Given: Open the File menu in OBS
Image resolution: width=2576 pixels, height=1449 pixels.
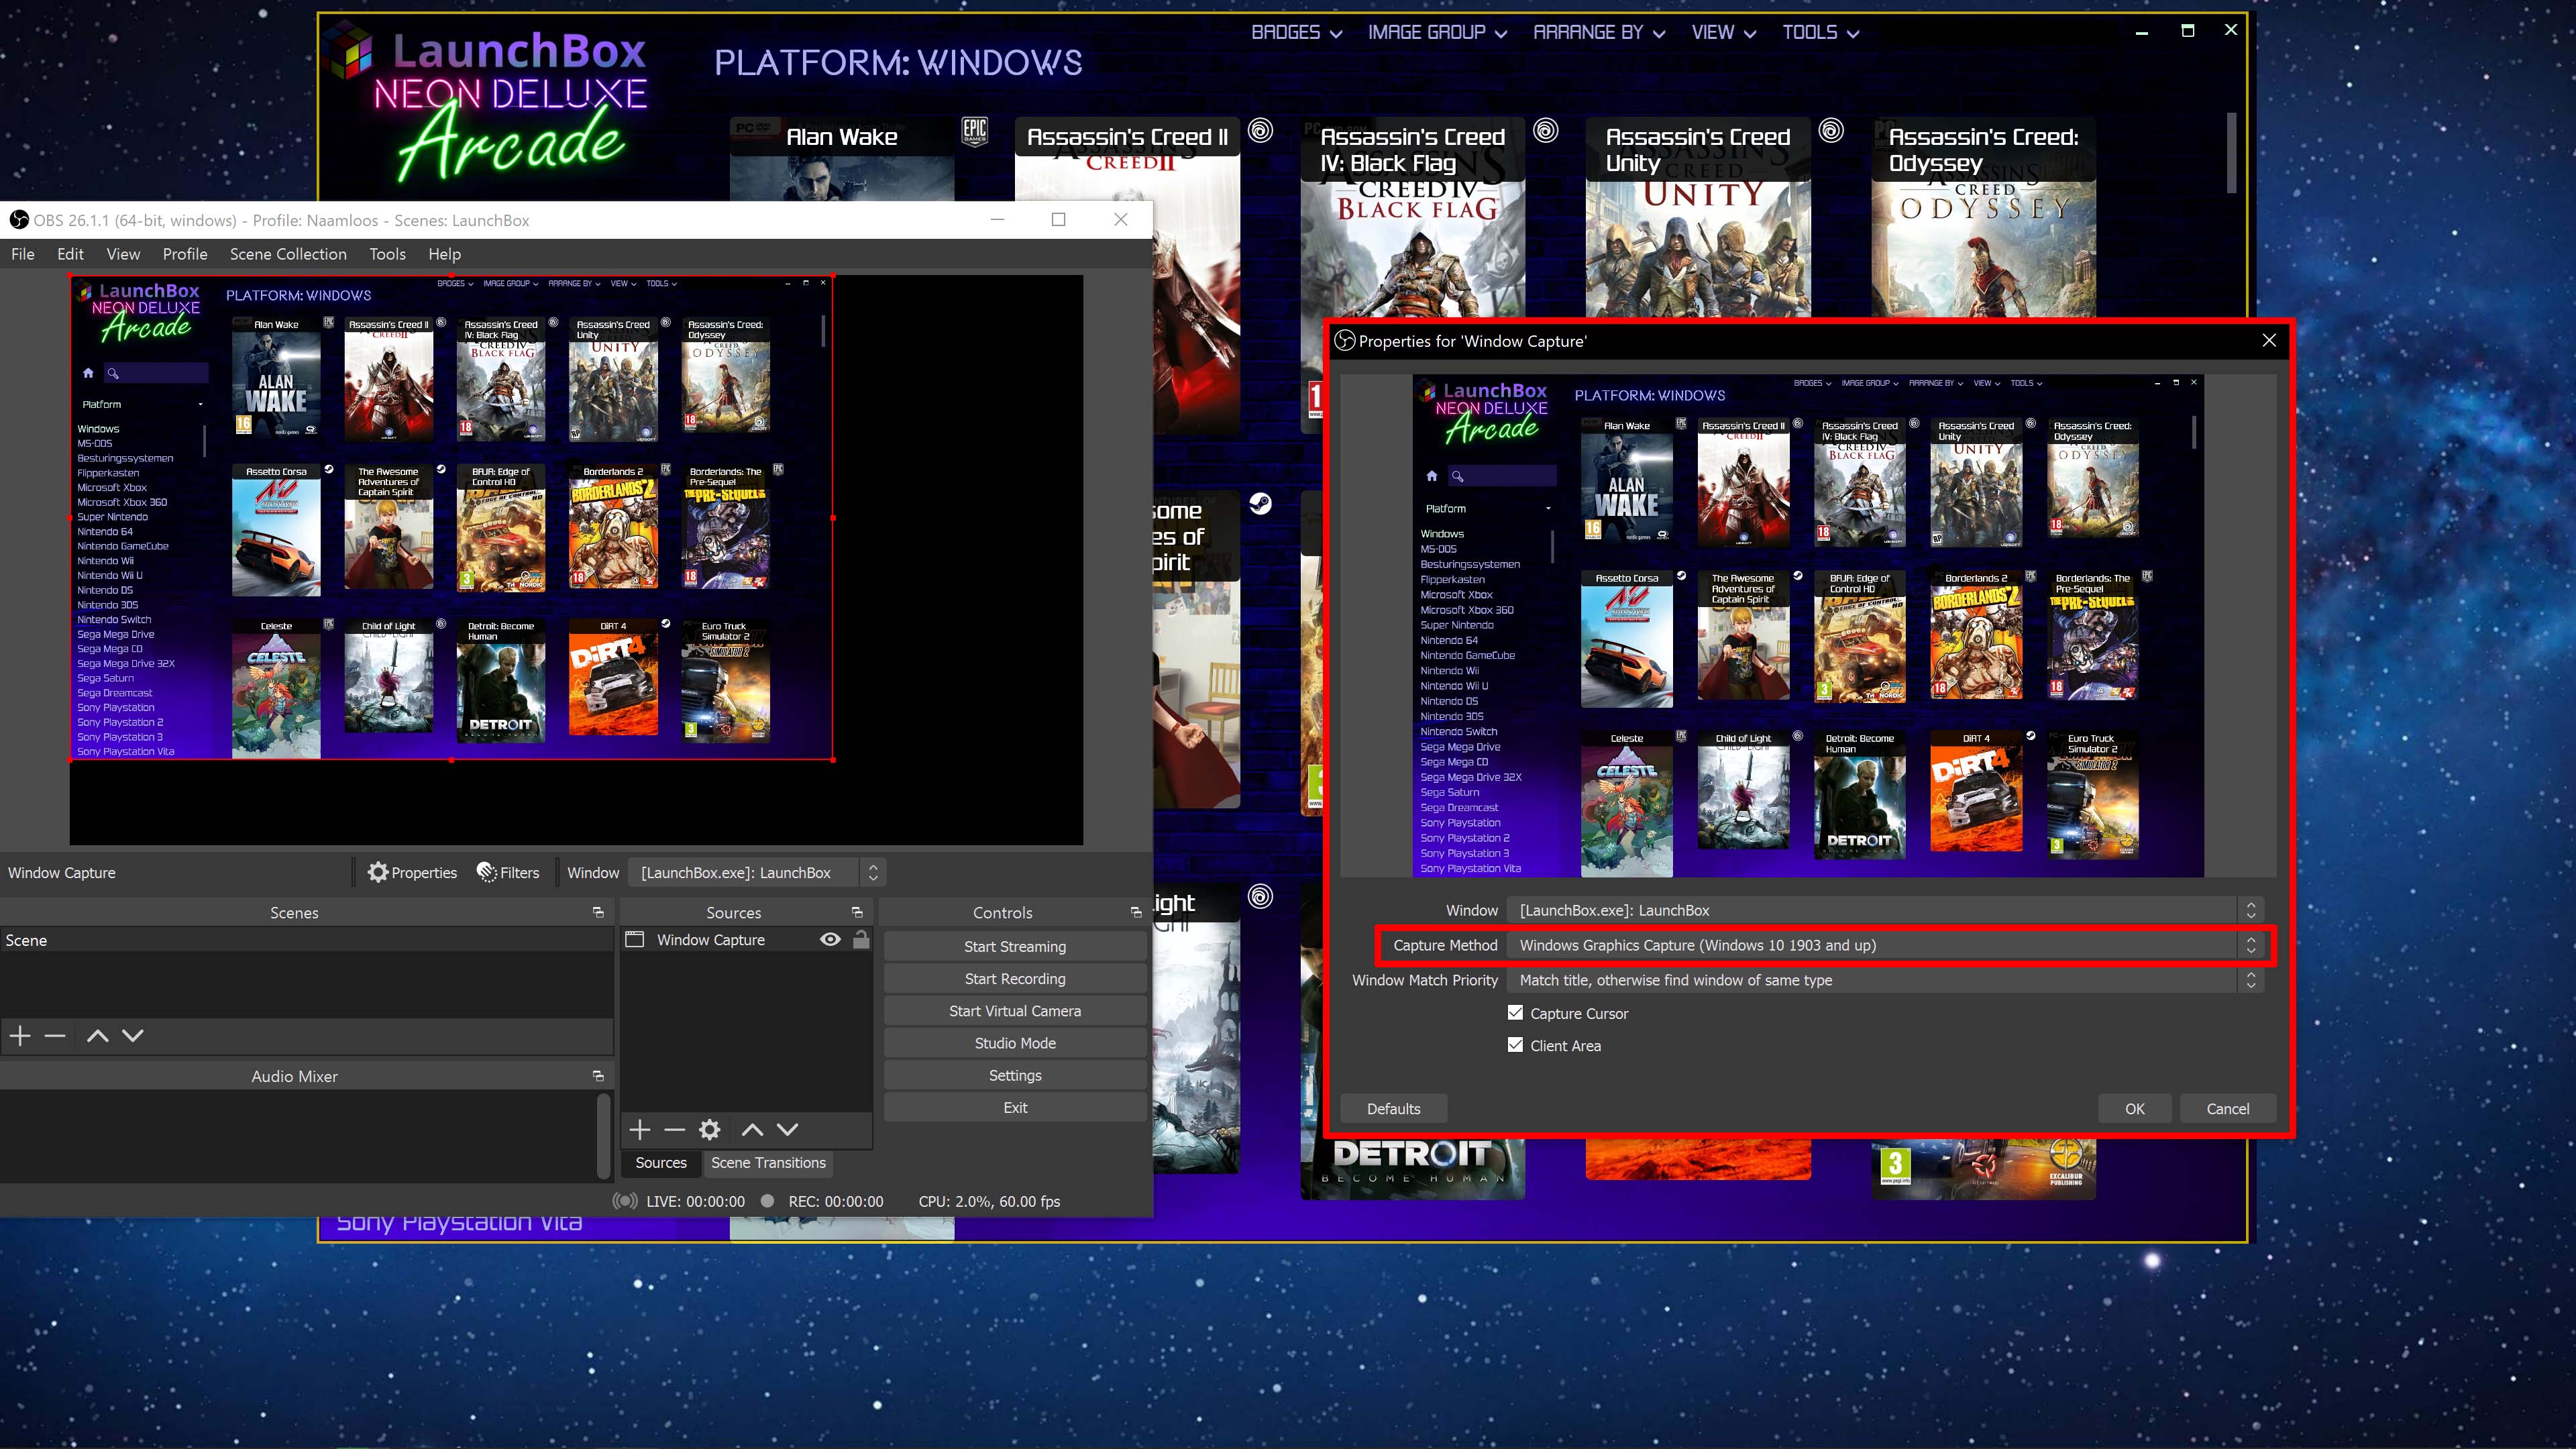Looking at the screenshot, I should coord(23,254).
